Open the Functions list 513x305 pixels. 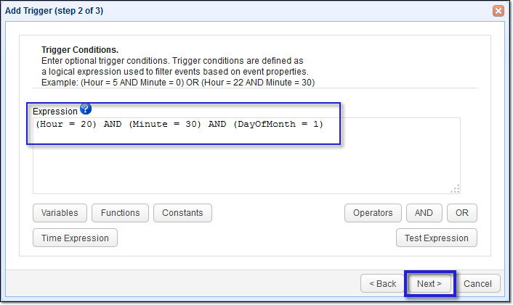tap(120, 213)
